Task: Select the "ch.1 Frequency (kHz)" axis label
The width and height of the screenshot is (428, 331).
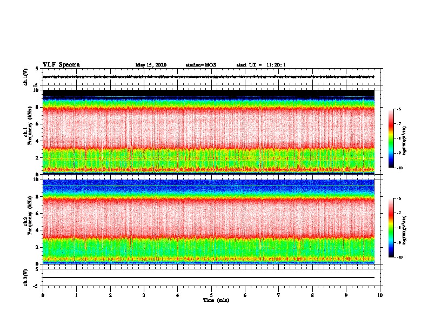Action: [x=28, y=126]
